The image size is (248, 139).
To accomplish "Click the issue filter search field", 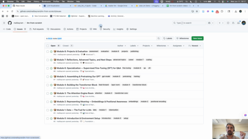I will (101, 39).
